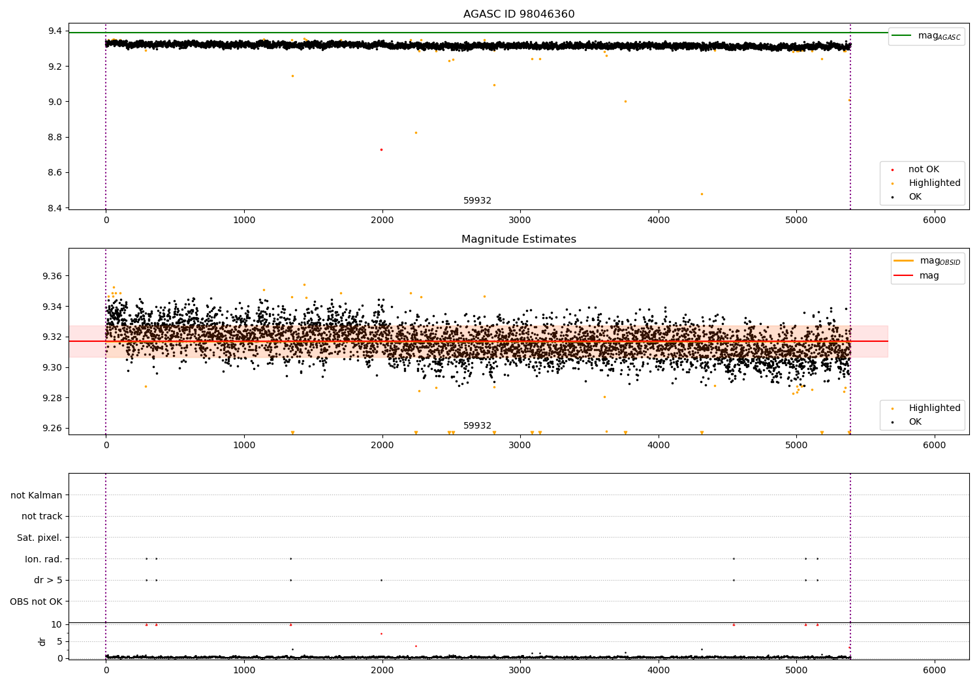Click the 9.32 y-tick in Magnitude Estimates
Screen dimensions: 979x685
tap(53, 337)
